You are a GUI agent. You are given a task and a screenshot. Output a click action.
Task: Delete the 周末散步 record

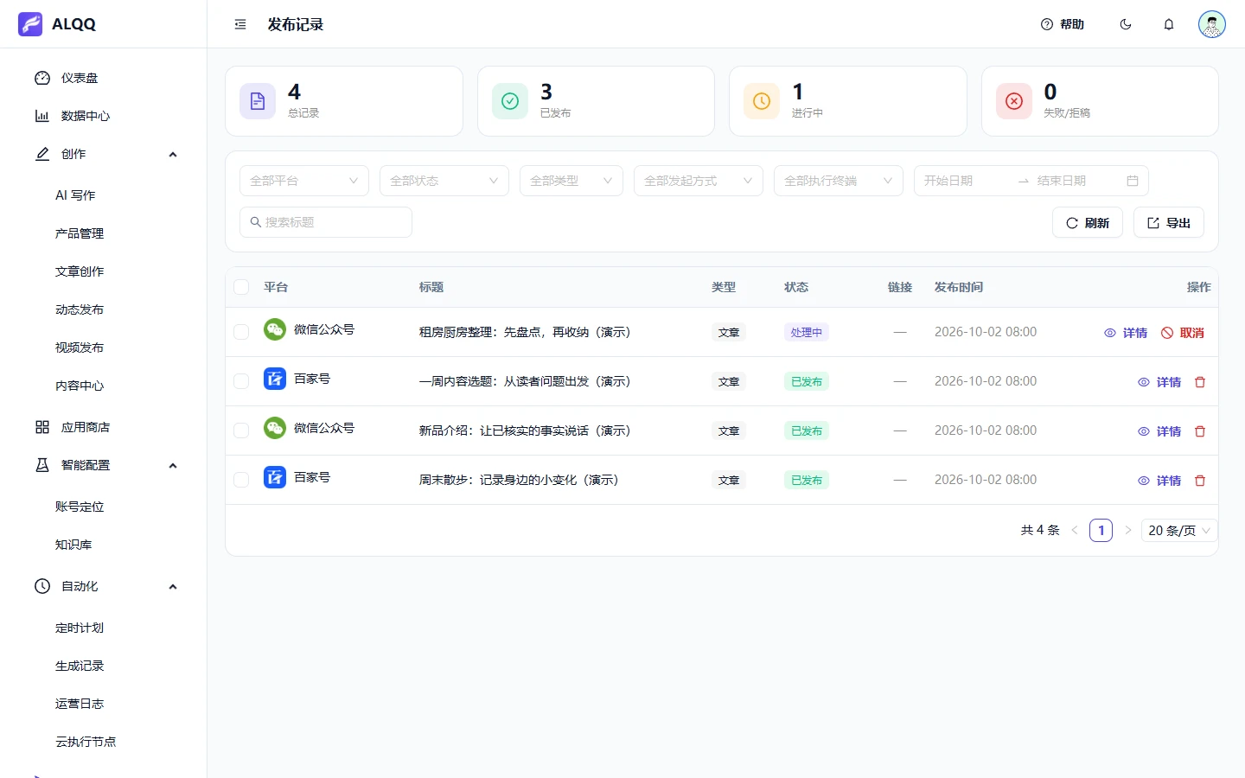tap(1200, 481)
